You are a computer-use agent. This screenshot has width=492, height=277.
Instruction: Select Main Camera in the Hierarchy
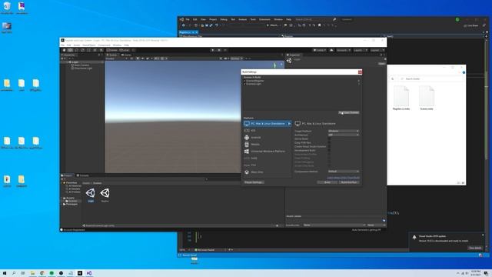pos(81,65)
